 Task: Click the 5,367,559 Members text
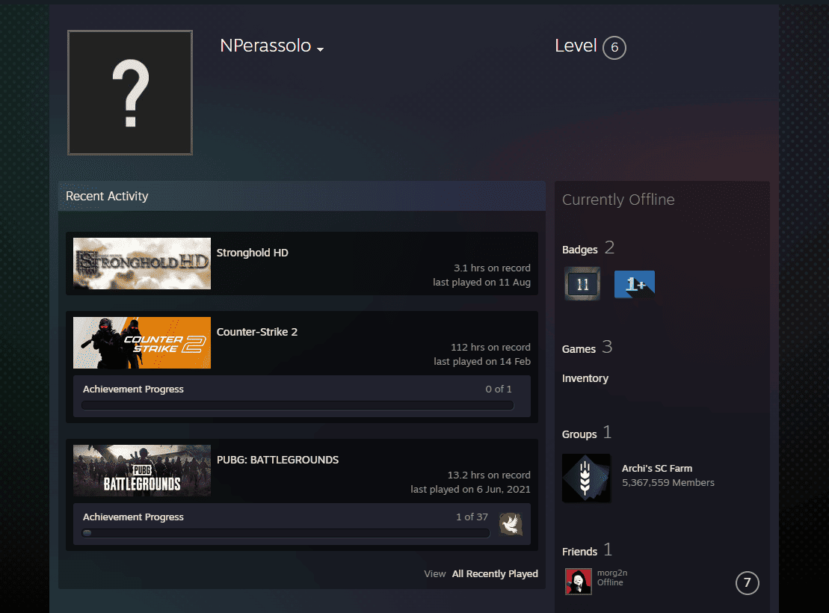(668, 483)
